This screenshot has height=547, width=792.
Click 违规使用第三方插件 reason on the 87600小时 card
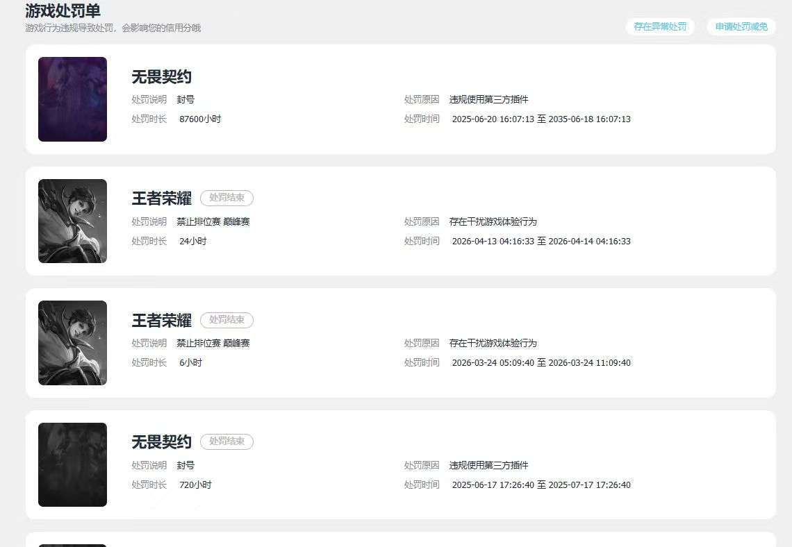489,99
